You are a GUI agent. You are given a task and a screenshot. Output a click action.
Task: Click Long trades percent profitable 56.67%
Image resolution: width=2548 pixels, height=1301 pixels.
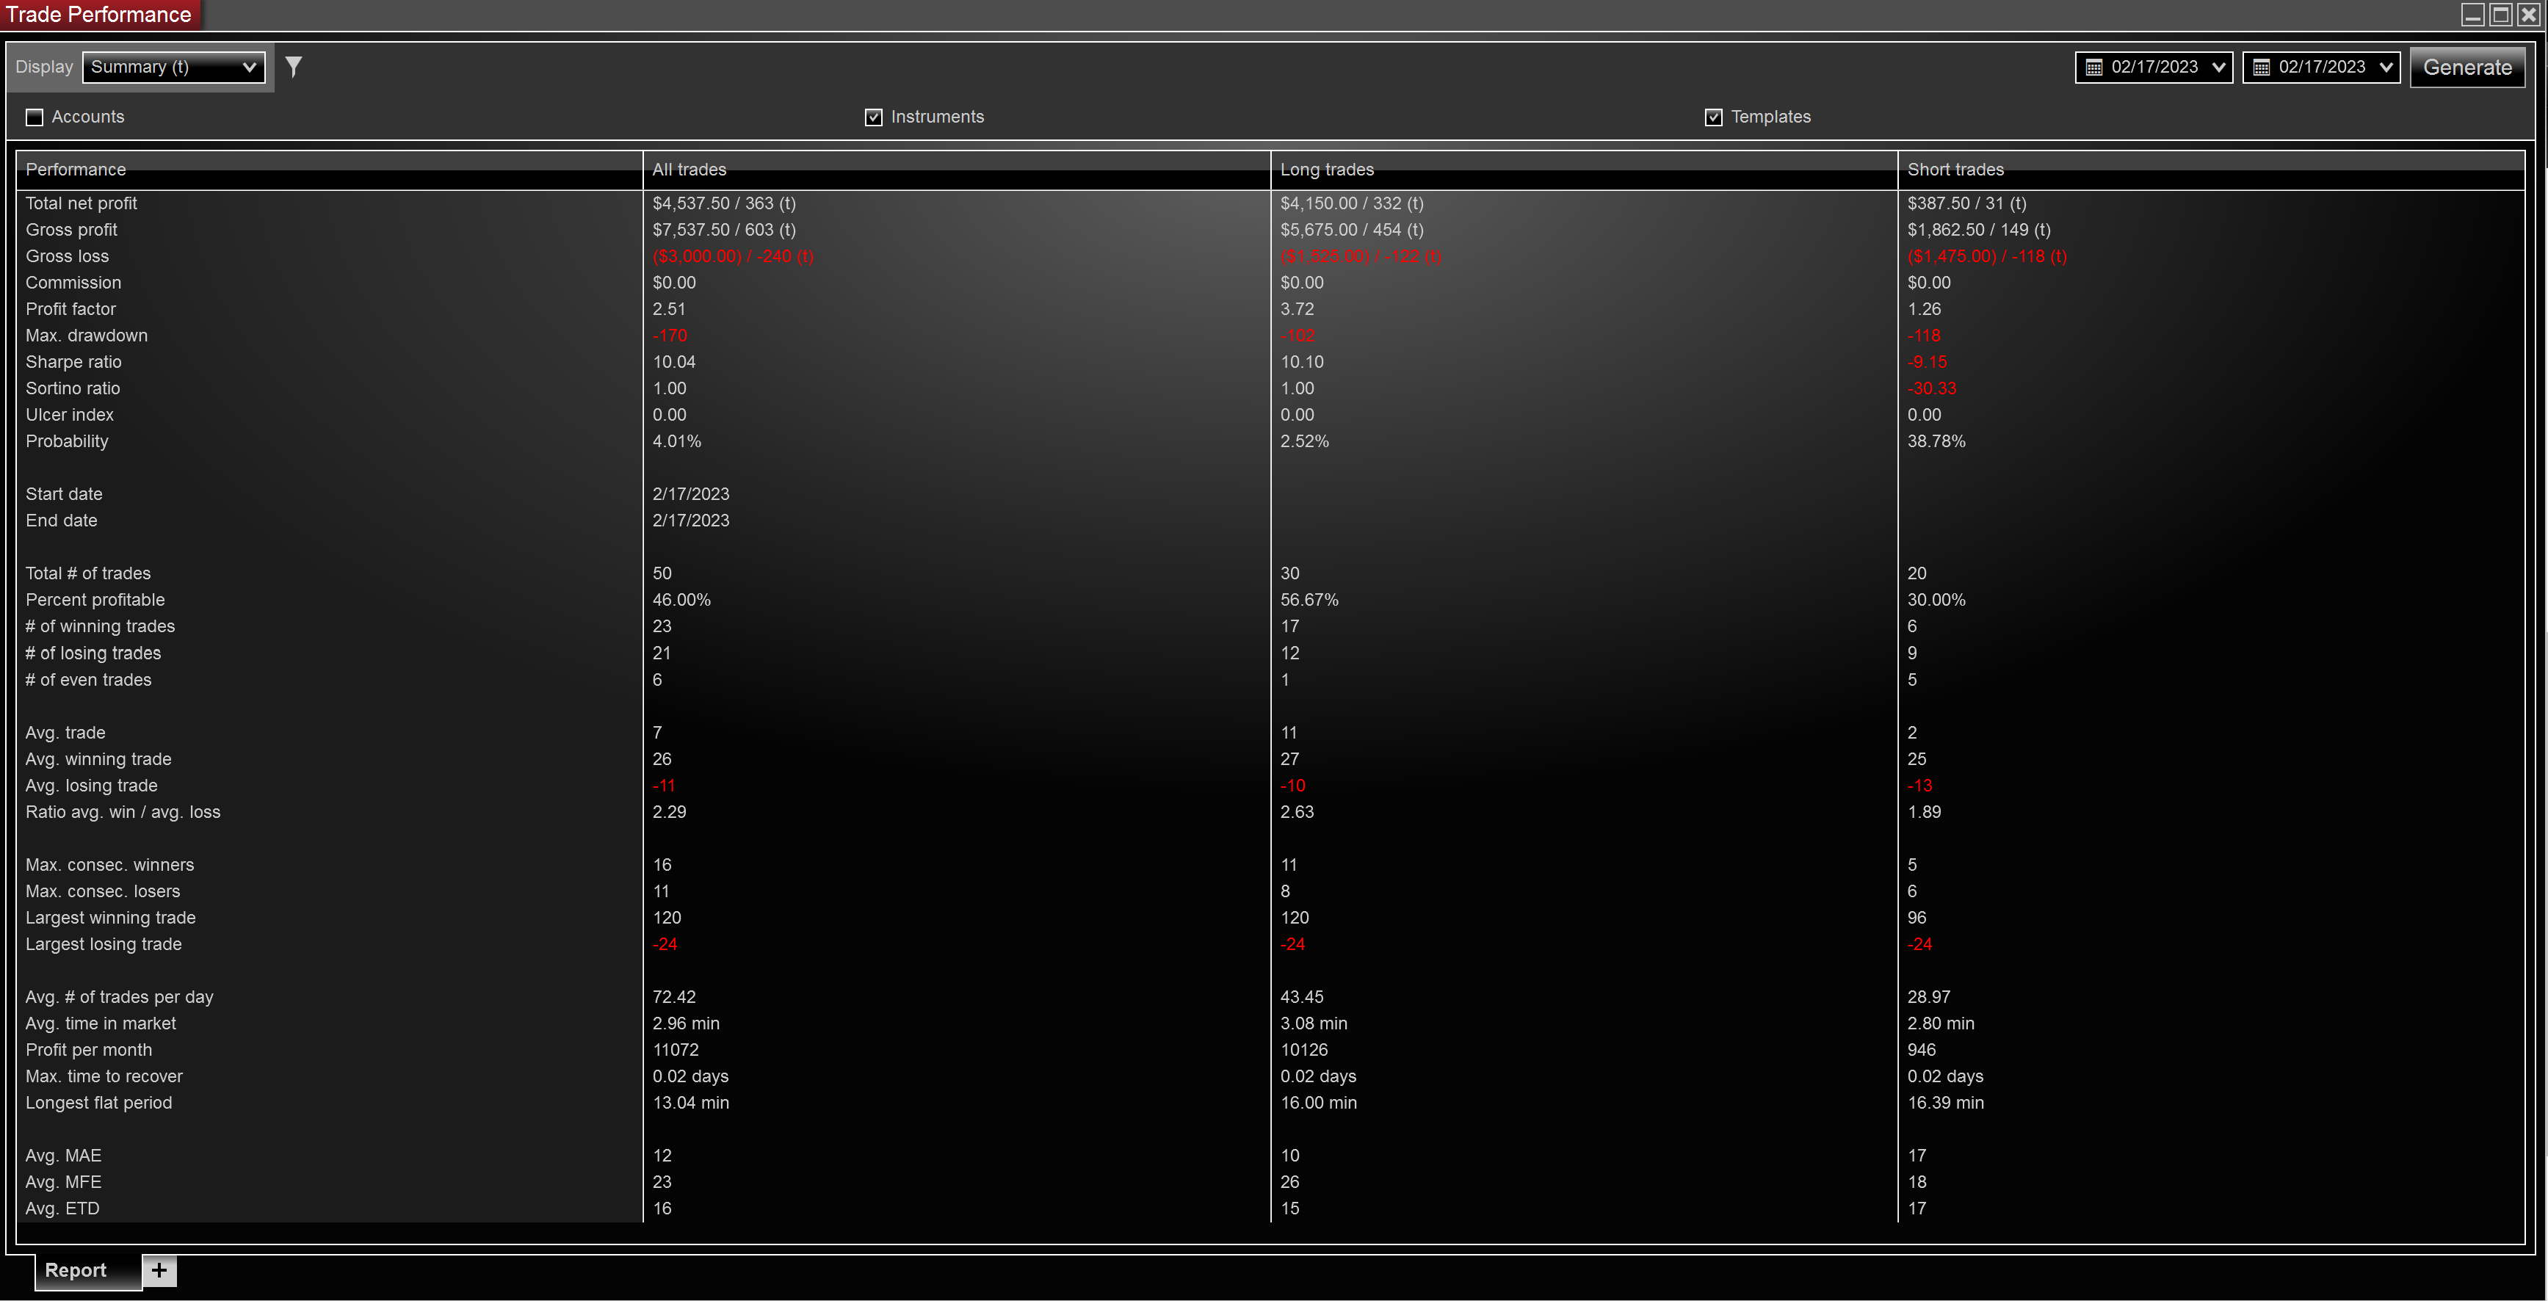1309,600
